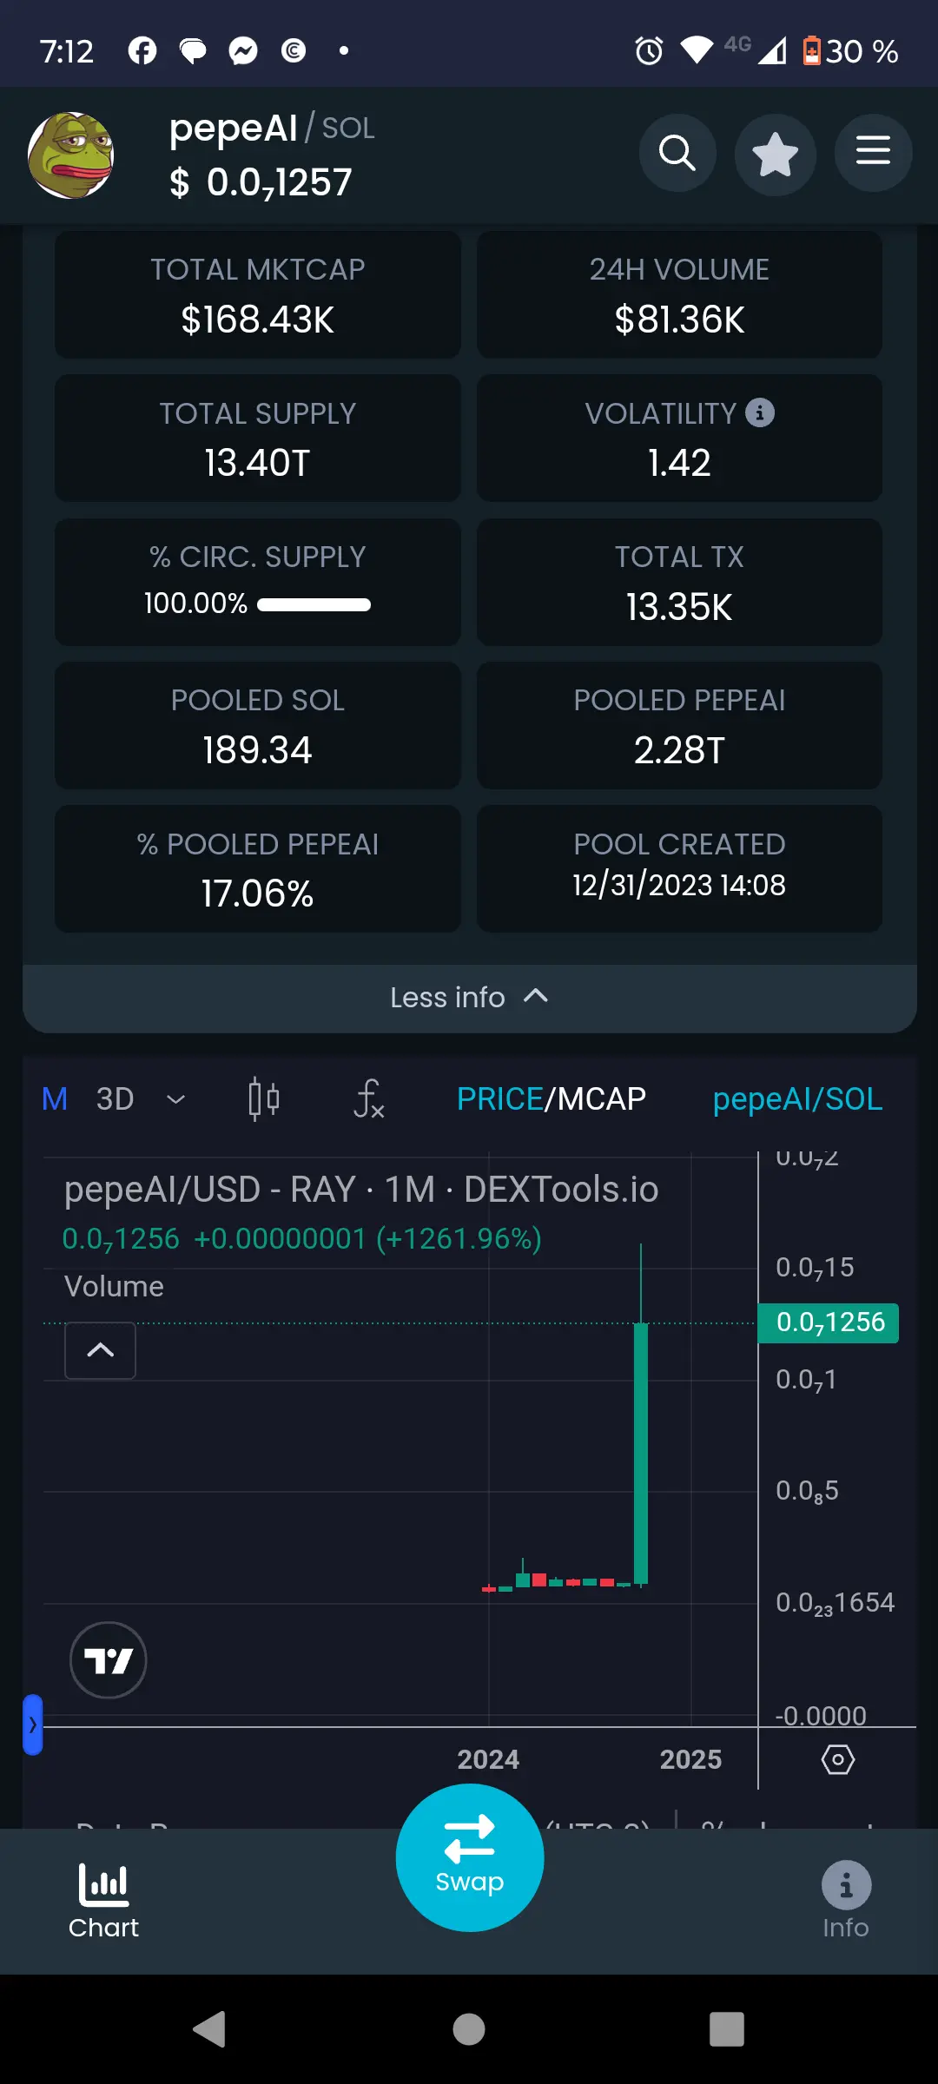Select the M monthly timeframe
This screenshot has height=2084, width=938.
[55, 1099]
